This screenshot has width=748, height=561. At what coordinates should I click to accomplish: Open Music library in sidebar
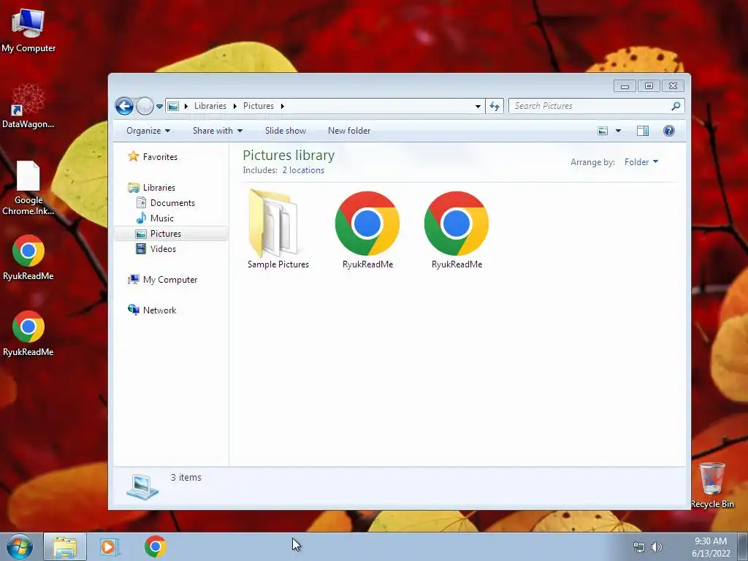coord(161,218)
